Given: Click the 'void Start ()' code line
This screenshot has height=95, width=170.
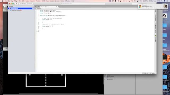Looking at the screenshot, I should pos(47,20).
